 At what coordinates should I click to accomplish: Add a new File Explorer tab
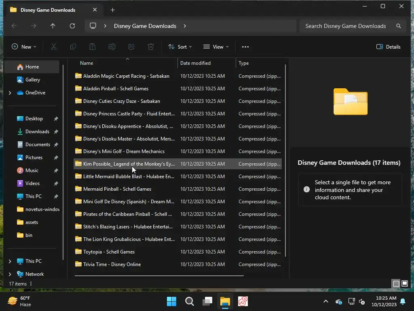point(112,10)
